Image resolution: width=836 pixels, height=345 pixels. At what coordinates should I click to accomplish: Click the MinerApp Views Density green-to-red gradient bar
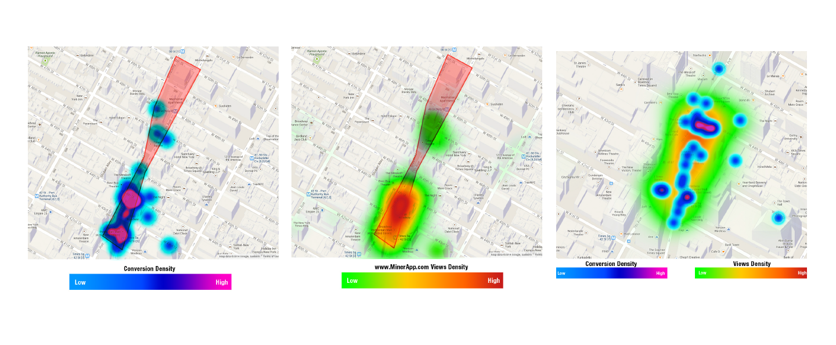(x=422, y=280)
